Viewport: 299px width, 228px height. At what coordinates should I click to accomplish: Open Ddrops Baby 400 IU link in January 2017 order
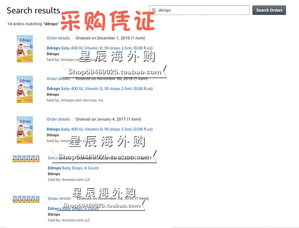pos(100,129)
